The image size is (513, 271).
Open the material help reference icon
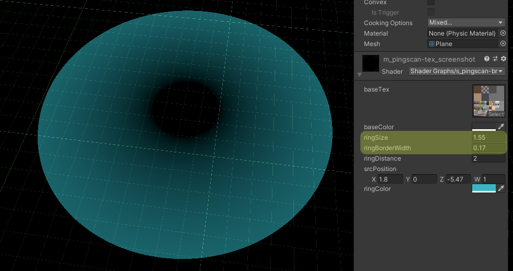[487, 59]
